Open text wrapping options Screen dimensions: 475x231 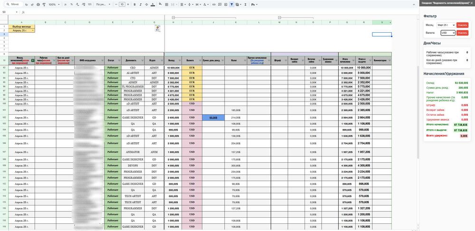[198, 5]
